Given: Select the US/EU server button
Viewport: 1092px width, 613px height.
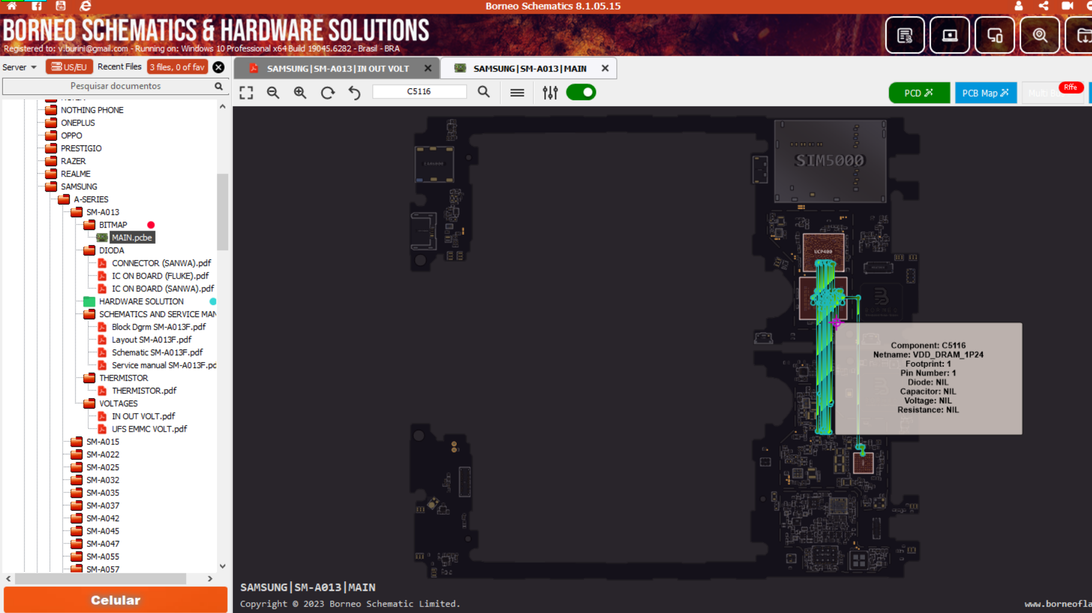Looking at the screenshot, I should (x=69, y=67).
